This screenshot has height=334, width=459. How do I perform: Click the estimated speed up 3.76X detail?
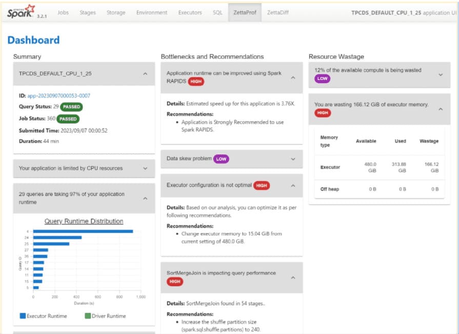tap(231, 104)
